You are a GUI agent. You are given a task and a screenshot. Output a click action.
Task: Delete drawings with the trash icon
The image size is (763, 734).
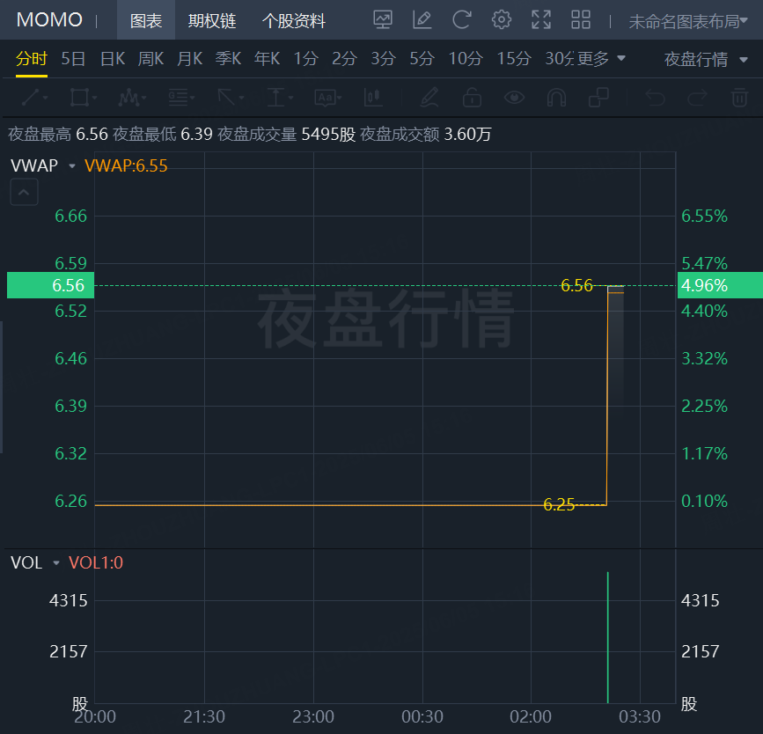739,98
